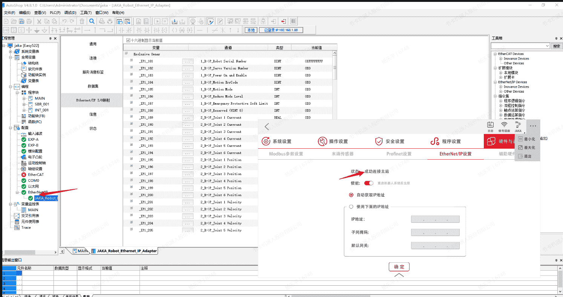The height and width of the screenshot is (297, 563).
Task: Open the toolbox search dropdown
Action: click(x=547, y=46)
